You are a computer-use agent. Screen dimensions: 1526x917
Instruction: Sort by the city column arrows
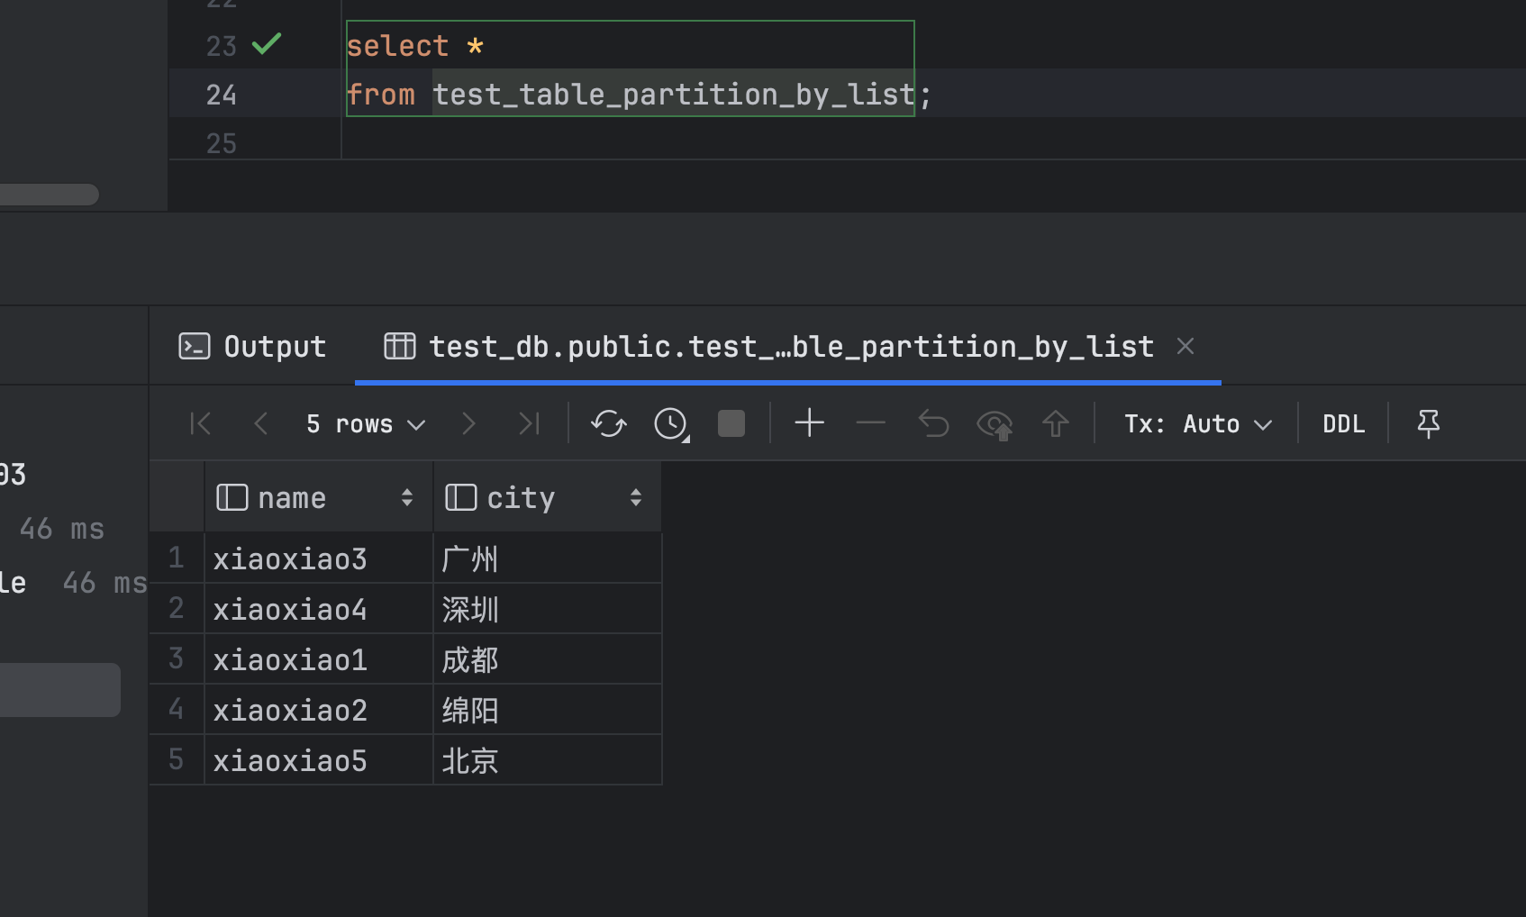(x=636, y=497)
